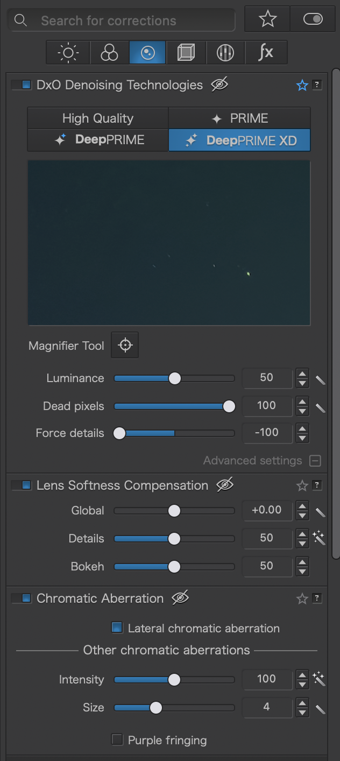This screenshot has width=340, height=761.
Task: Decrease Force details with down stepper
Action: coord(302,438)
